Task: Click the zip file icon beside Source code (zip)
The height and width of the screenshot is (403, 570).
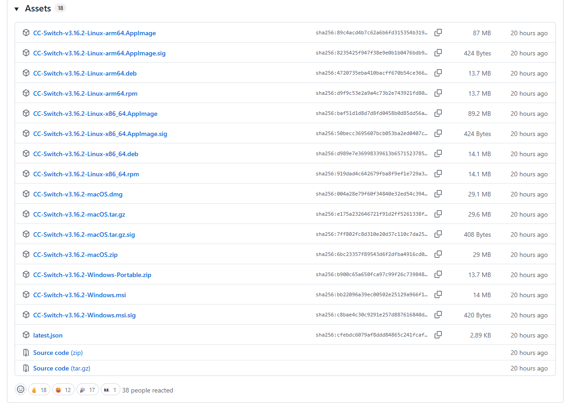Action: [x=26, y=353]
